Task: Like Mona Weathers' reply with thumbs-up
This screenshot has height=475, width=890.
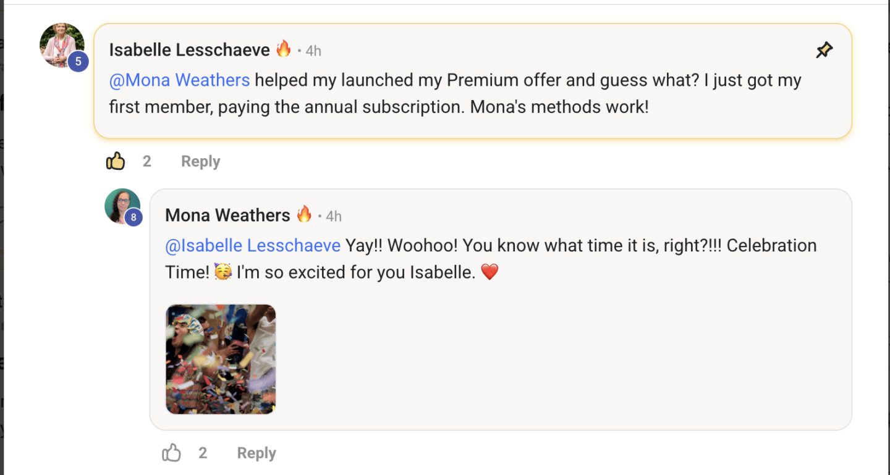Action: pos(171,453)
